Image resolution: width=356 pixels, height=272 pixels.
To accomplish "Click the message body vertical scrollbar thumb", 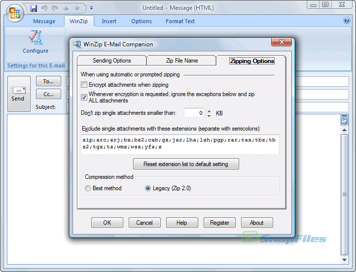I will [345, 195].
